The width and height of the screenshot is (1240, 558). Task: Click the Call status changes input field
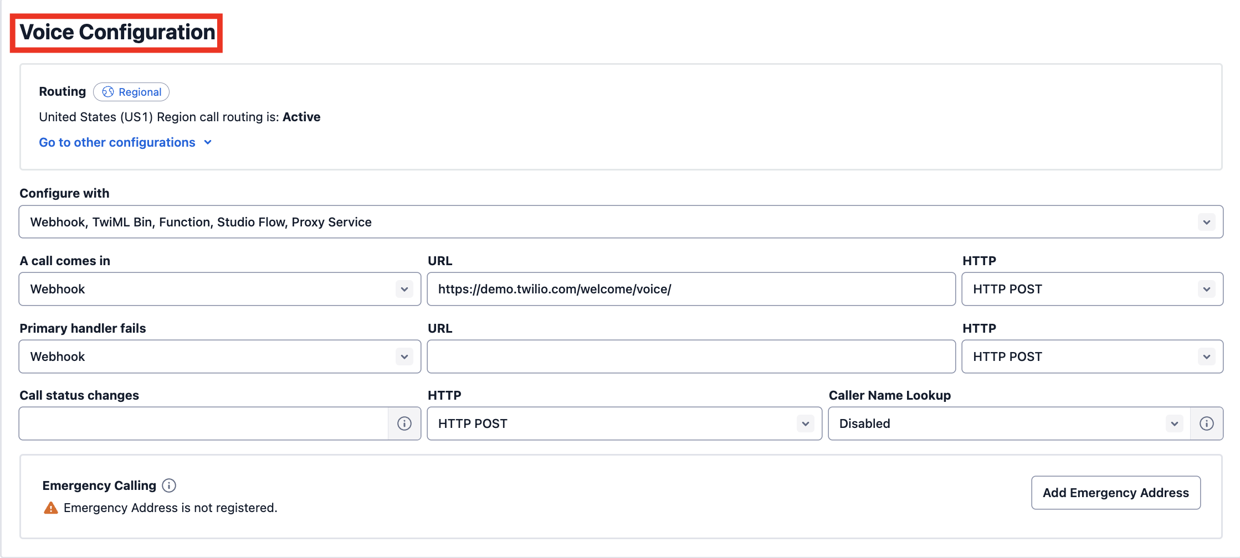click(x=203, y=423)
